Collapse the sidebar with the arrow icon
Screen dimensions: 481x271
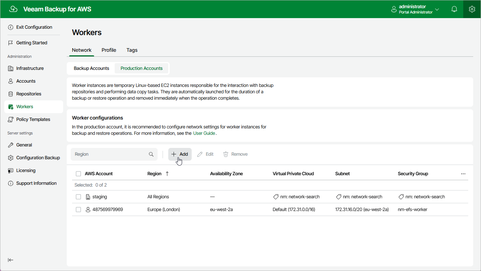click(x=11, y=260)
